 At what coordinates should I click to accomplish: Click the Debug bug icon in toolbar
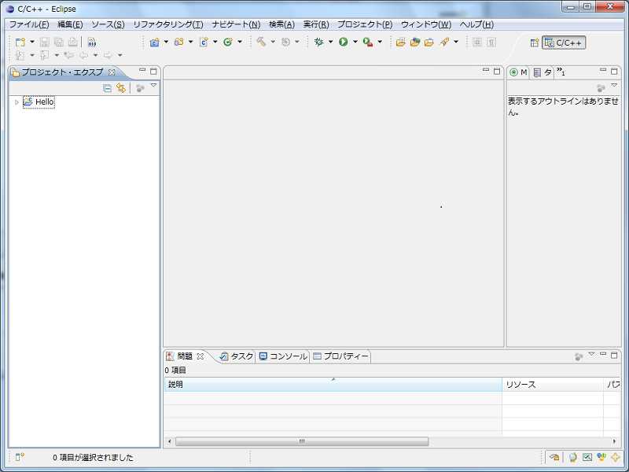318,42
